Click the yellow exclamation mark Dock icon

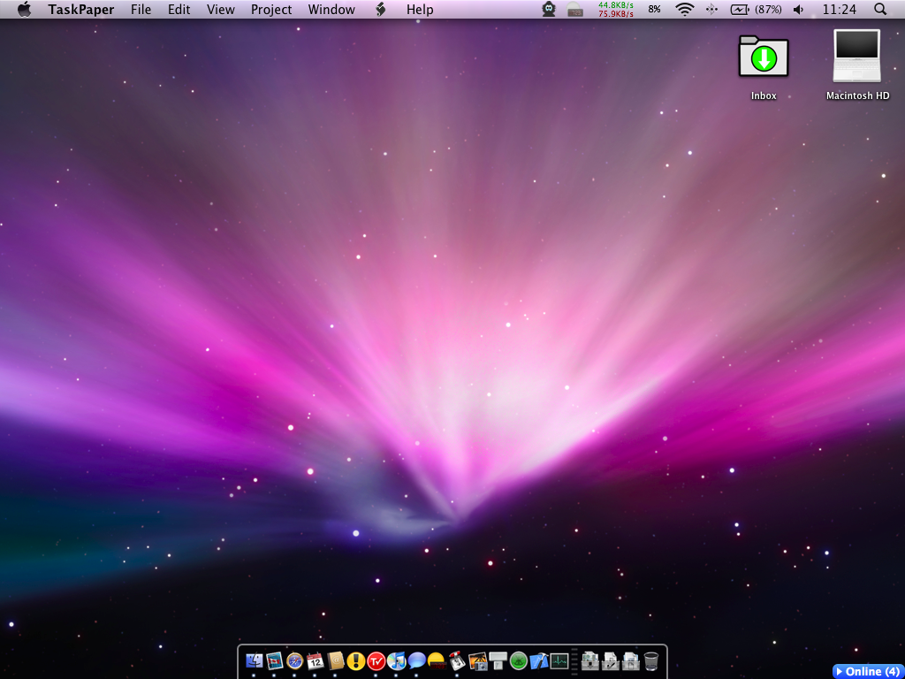click(x=355, y=660)
